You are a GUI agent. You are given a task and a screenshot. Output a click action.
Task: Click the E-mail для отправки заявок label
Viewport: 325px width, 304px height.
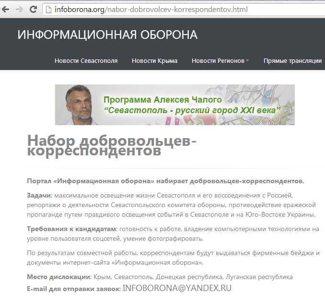pos(73,289)
